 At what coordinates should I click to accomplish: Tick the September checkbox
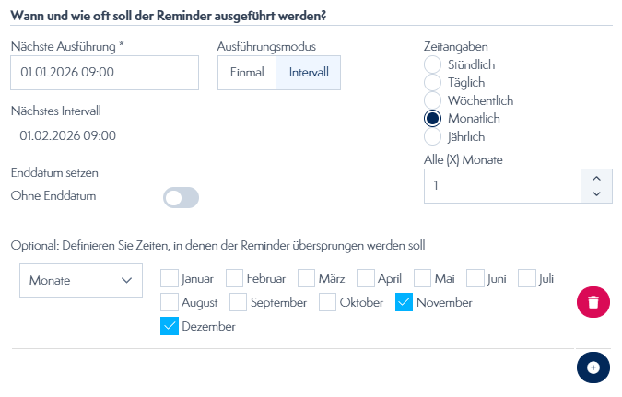(238, 301)
